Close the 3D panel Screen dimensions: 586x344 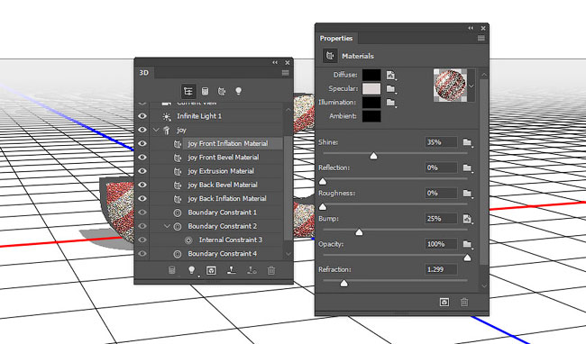(x=288, y=63)
